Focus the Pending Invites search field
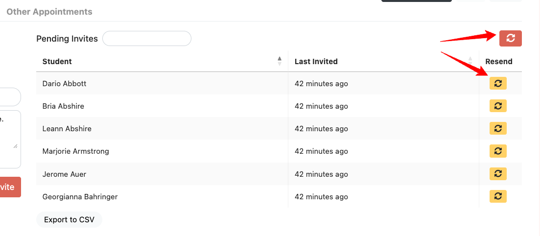The height and width of the screenshot is (236, 540). [x=146, y=39]
